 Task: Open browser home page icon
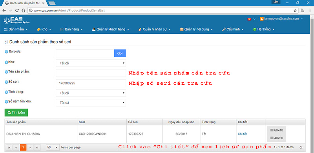click(x=23, y=11)
